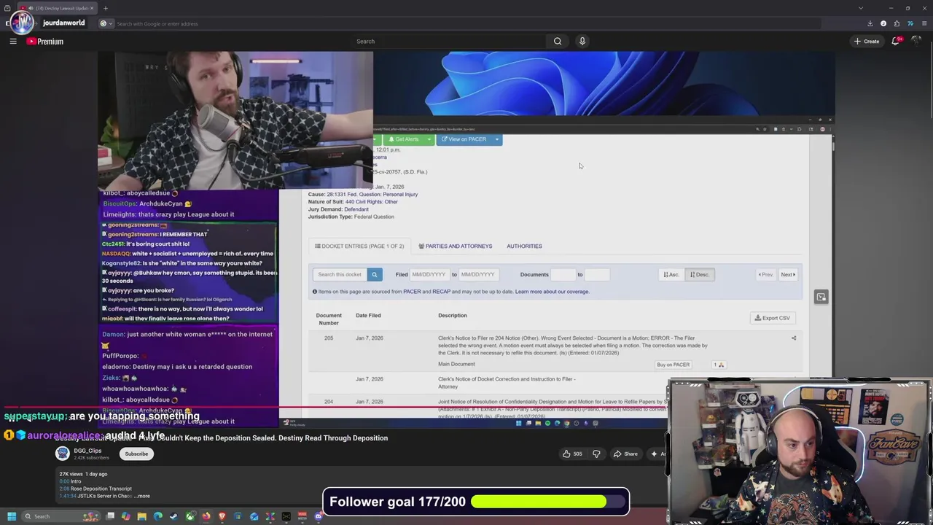Image resolution: width=933 pixels, height=525 pixels.
Task: Click the round profile icon in browser toolbar
Action: (x=883, y=23)
